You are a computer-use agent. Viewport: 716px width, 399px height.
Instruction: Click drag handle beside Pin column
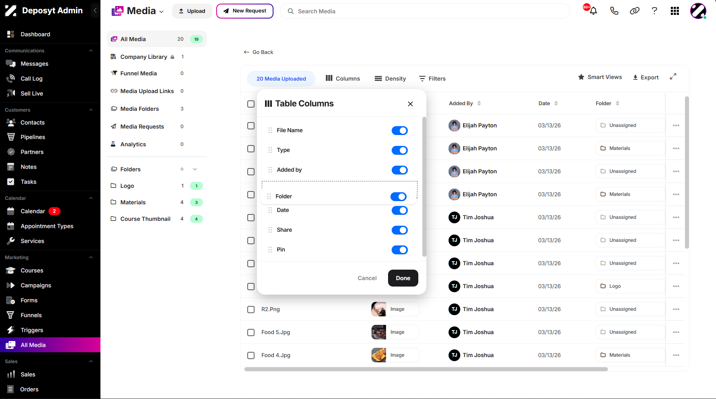270,249
